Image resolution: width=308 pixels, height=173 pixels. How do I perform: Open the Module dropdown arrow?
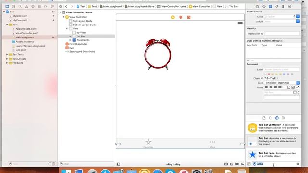click(298, 21)
